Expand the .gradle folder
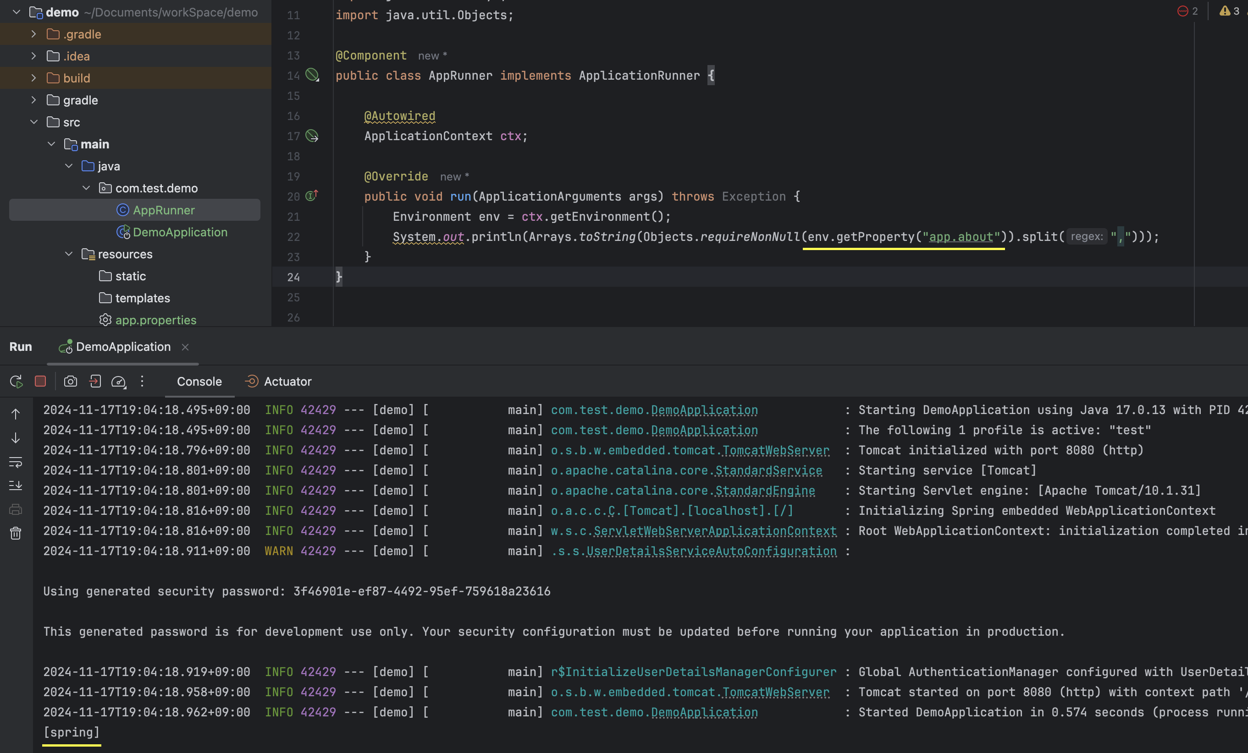1248x753 pixels. [33, 34]
